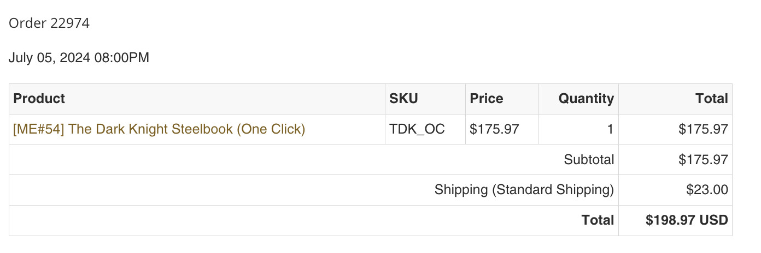761x253 pixels.
Task: Select the $175.97 value in Price column
Action: pyautogui.click(x=494, y=129)
